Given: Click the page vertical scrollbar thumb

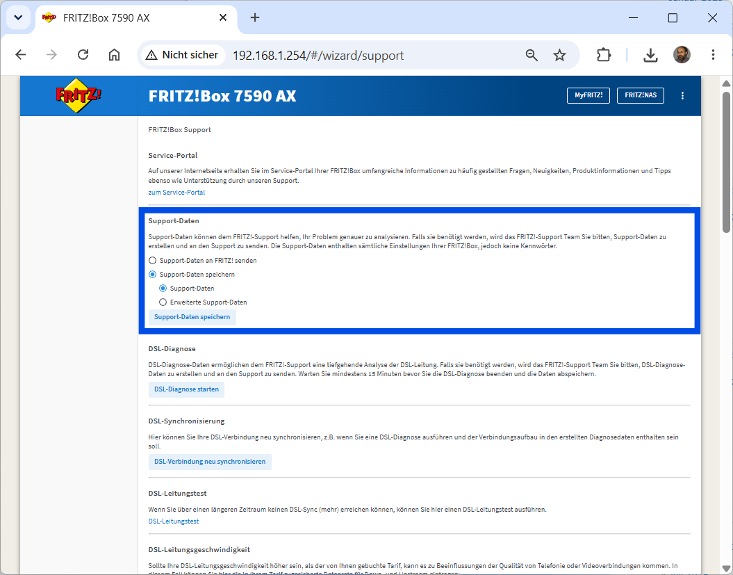Looking at the screenshot, I should click(x=726, y=161).
